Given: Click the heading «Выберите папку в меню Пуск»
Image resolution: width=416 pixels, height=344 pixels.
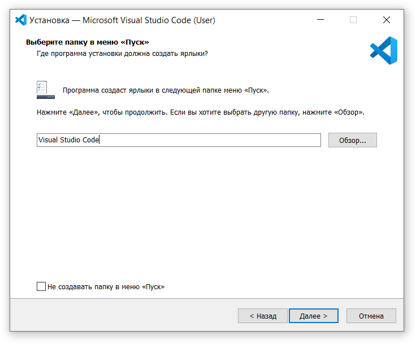Looking at the screenshot, I should point(88,42).
